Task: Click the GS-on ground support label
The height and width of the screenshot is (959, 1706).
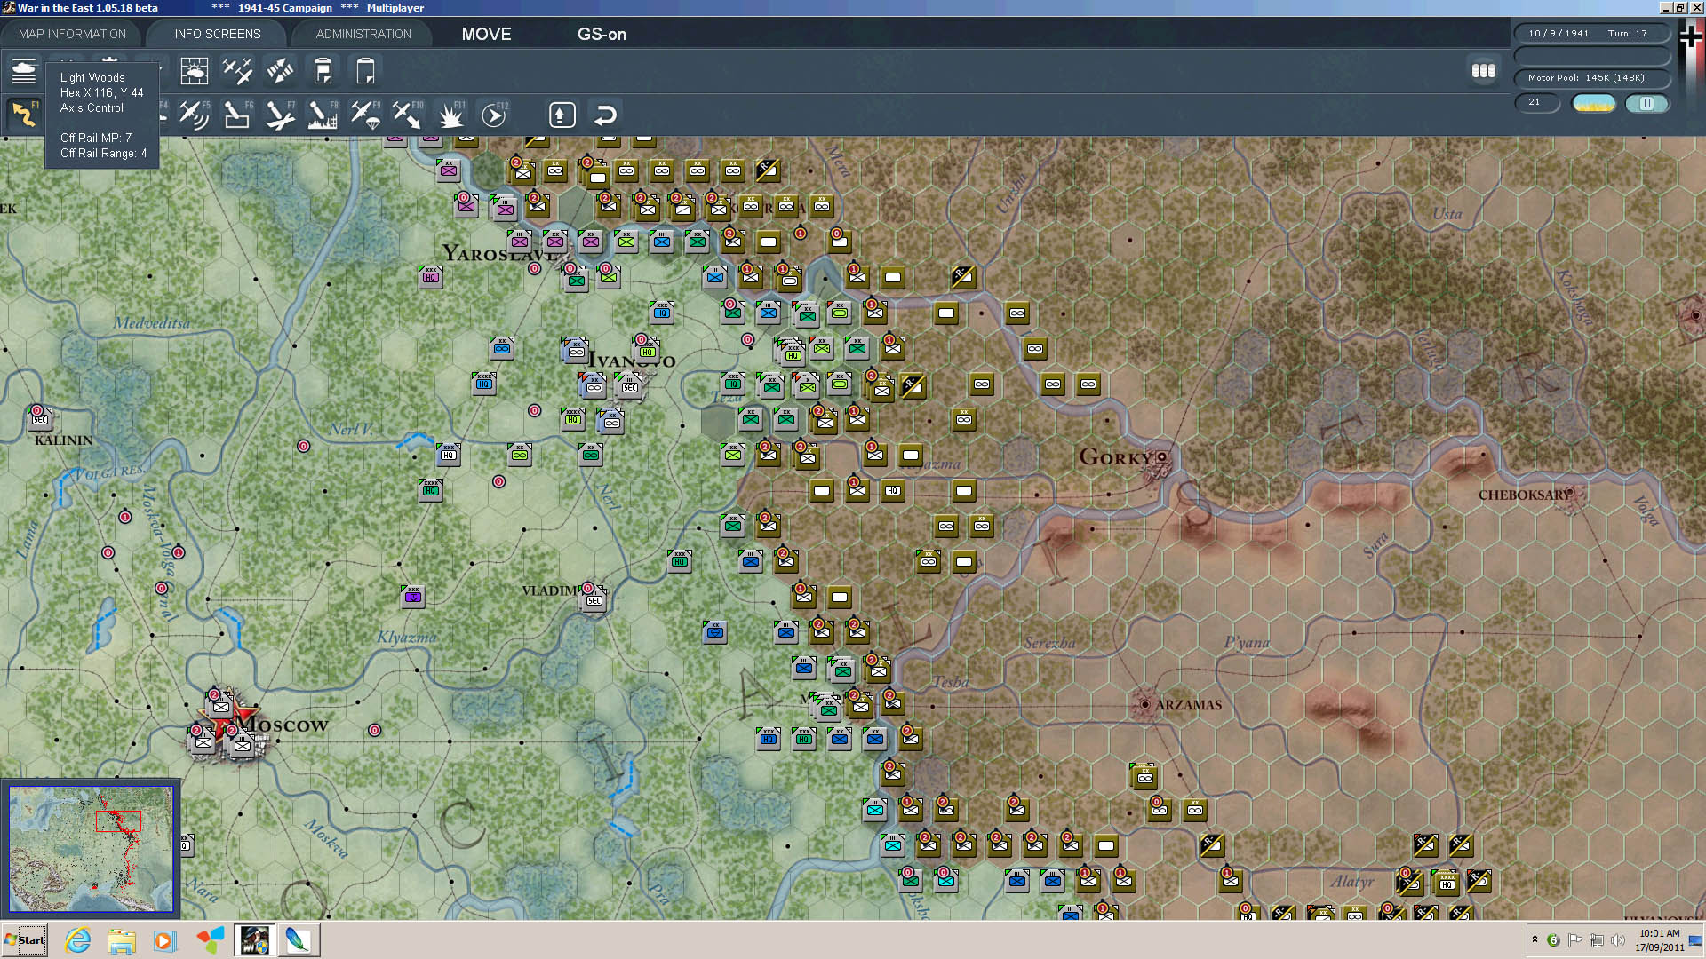Action: point(602,34)
